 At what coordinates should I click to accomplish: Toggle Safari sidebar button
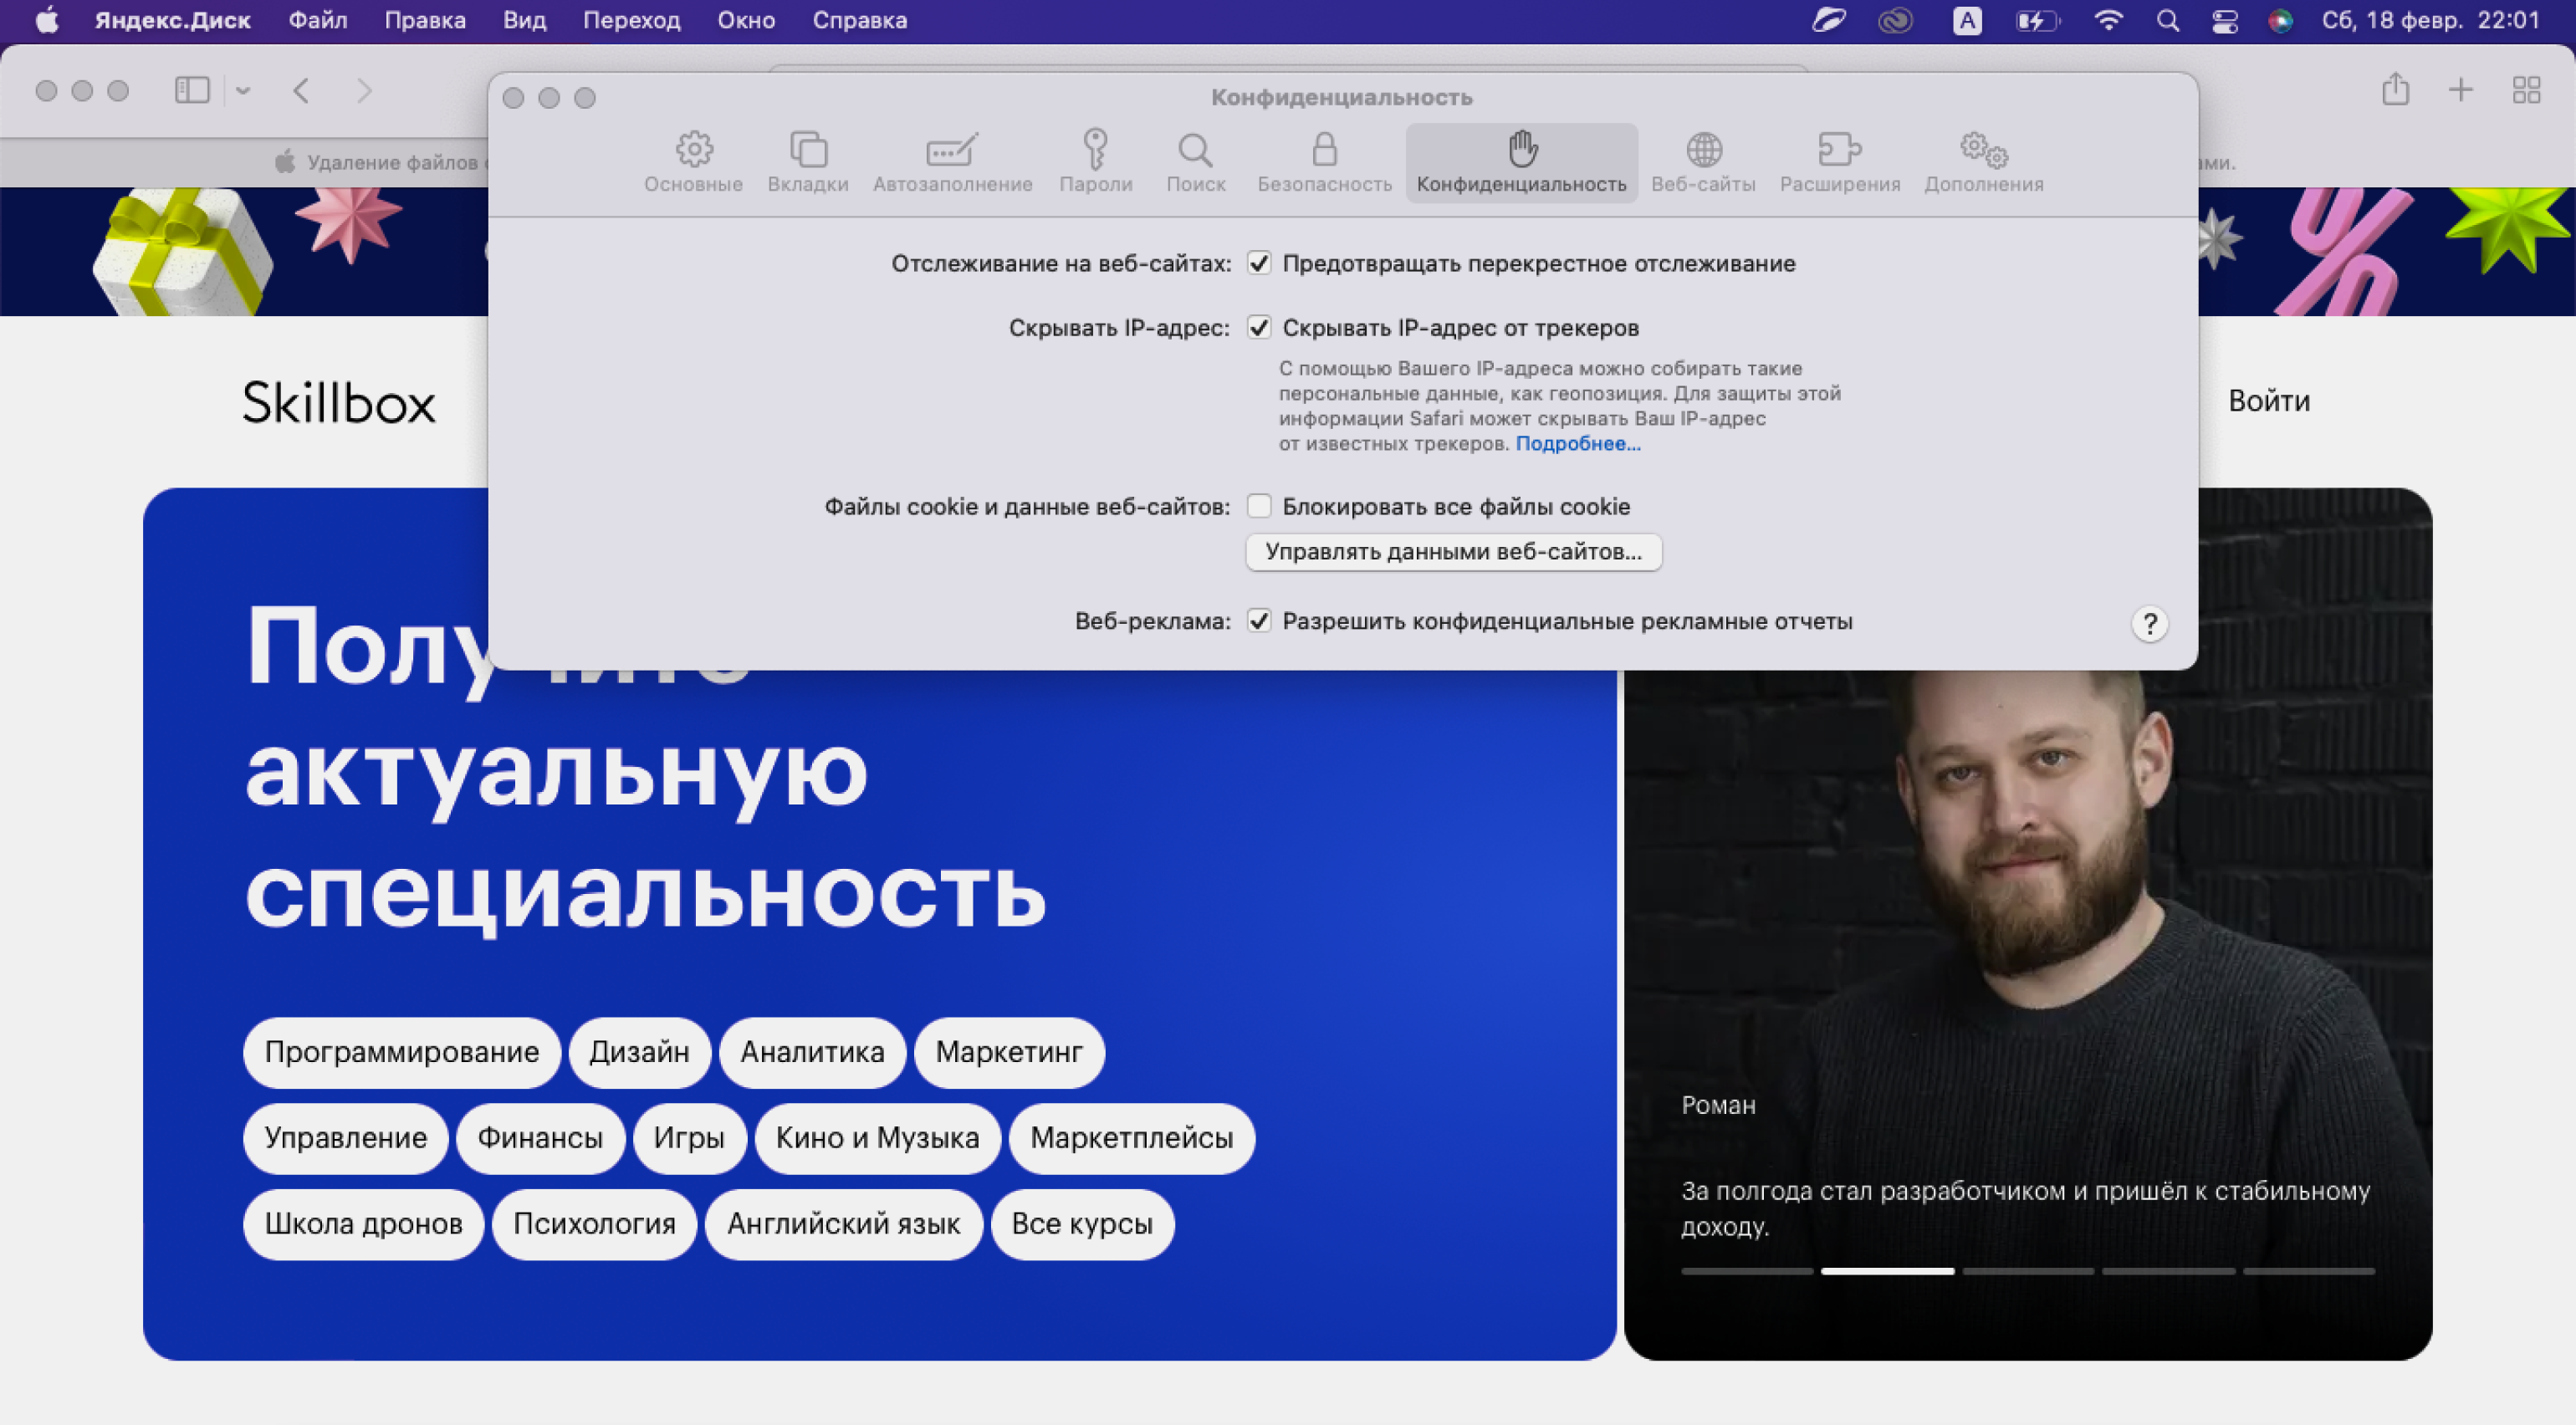point(192,91)
